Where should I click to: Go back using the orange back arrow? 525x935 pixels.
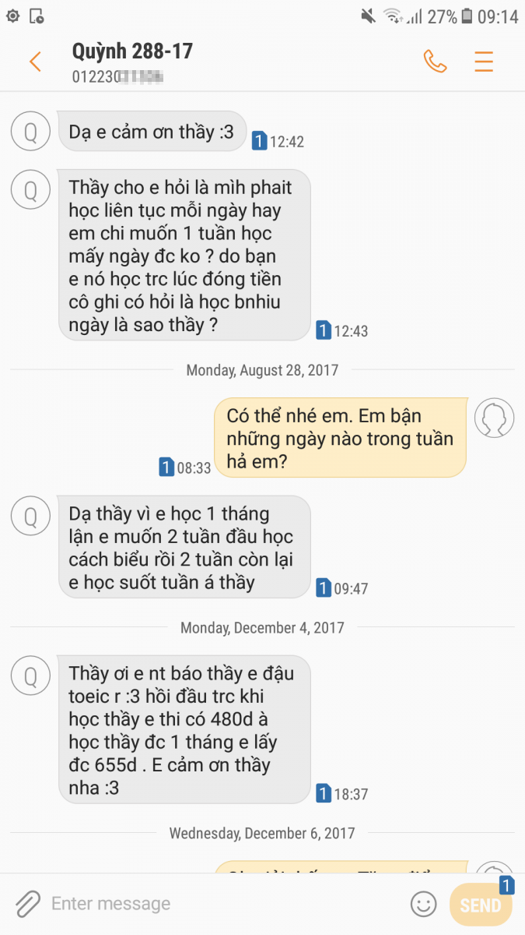[35, 62]
